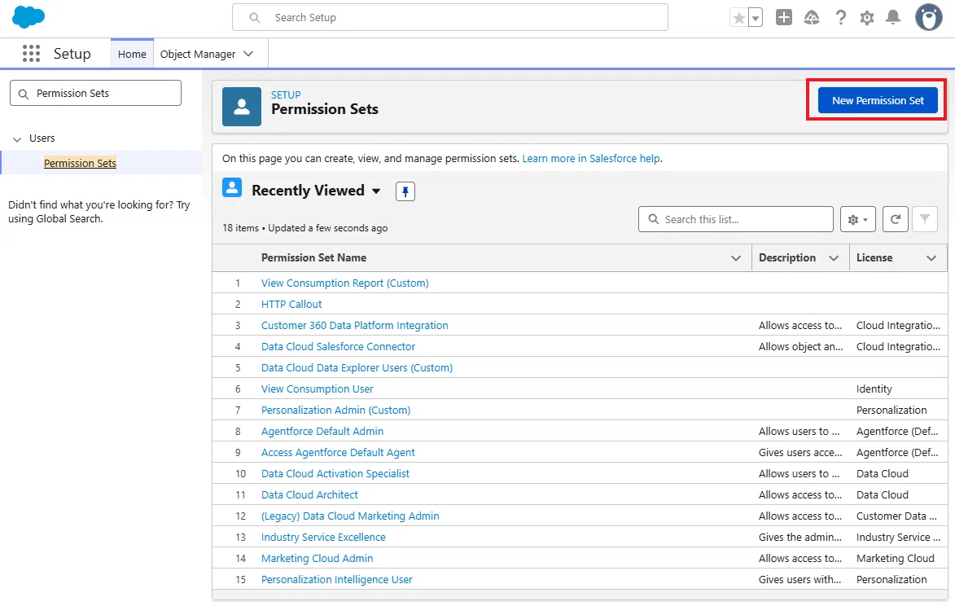Viewport: 955px width, 606px height.
Task: Click the Search this list field
Action: (x=736, y=219)
